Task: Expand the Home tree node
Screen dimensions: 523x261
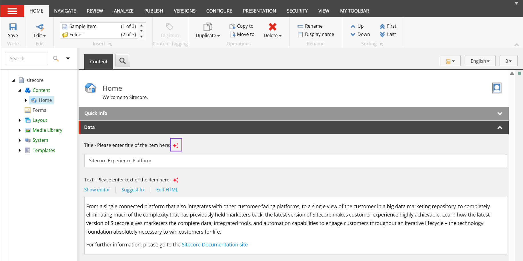Action: click(26, 100)
